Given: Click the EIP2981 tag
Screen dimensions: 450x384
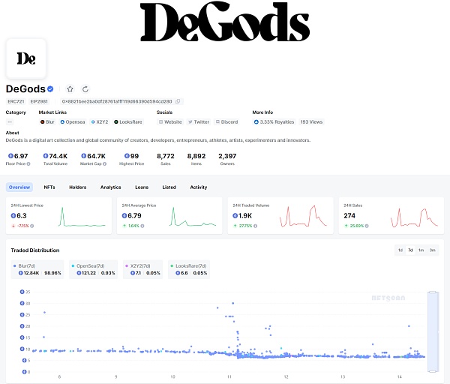Looking at the screenshot, I should click(x=39, y=101).
